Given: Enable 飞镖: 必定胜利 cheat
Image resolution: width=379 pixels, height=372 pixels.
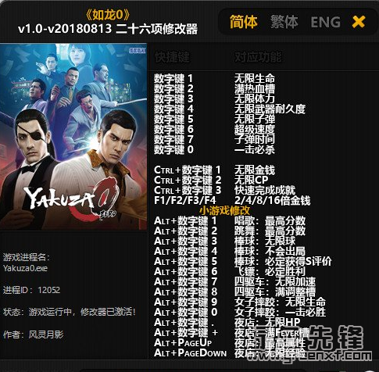Looking at the screenshot, I should 270,271.
